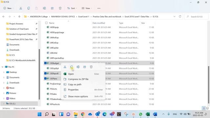Viewport: 210px width, 118px height.
Task: Expand the Desktop tree node
Action: pos(4,72)
